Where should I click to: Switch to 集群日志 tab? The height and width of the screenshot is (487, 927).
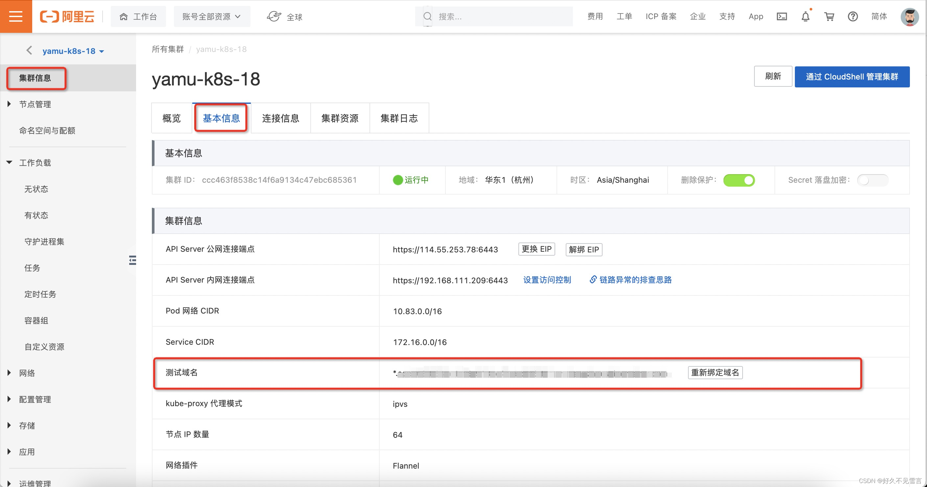399,118
